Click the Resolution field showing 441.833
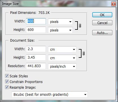118x102 pixels. 36,66
